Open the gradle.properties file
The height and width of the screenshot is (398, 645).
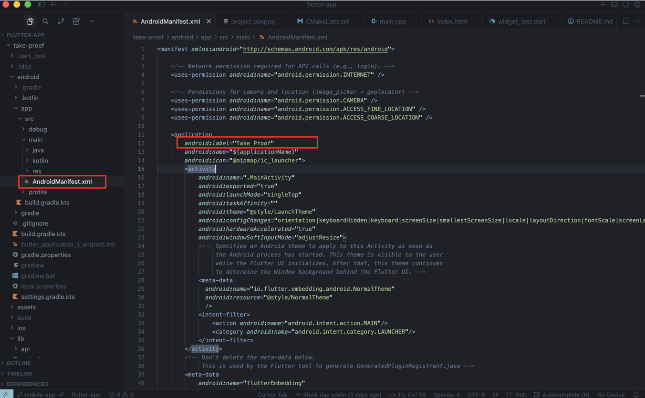pyautogui.click(x=62, y=255)
